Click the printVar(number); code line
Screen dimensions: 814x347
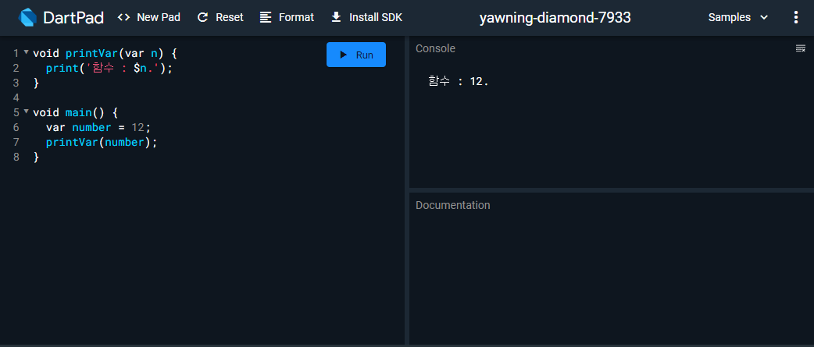(x=102, y=142)
